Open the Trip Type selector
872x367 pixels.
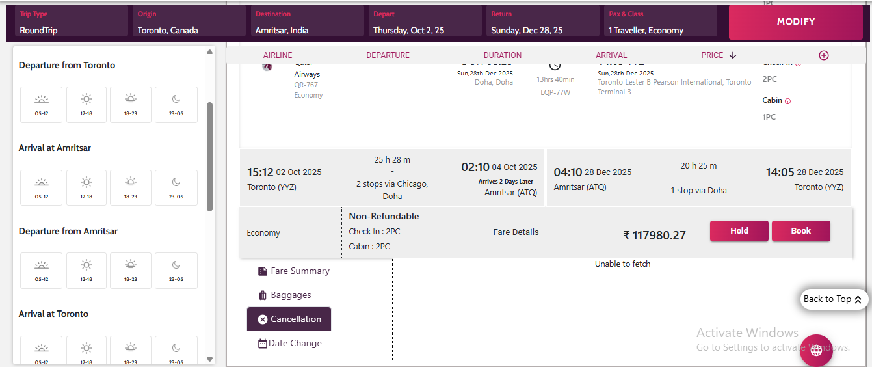pyautogui.click(x=72, y=22)
